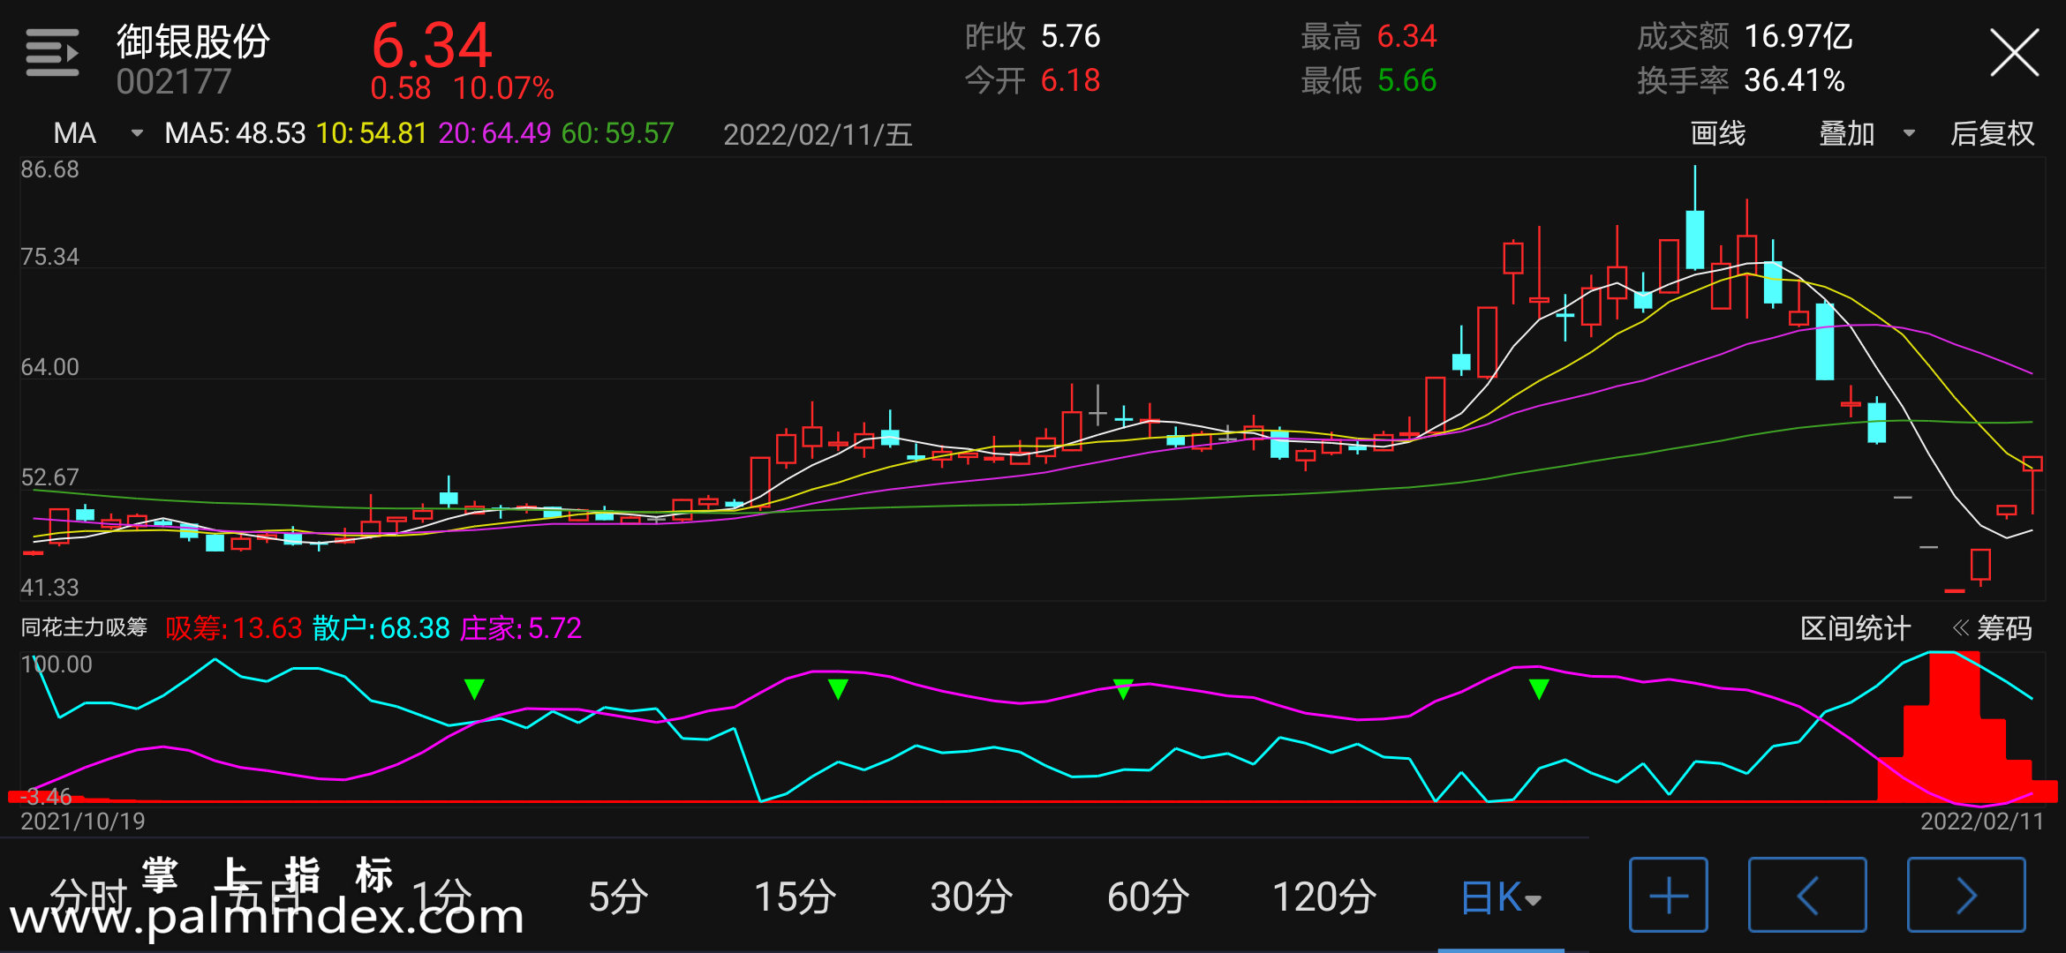This screenshot has width=2066, height=953.
Task: Click the first green triangle signal marker
Action: (x=474, y=689)
